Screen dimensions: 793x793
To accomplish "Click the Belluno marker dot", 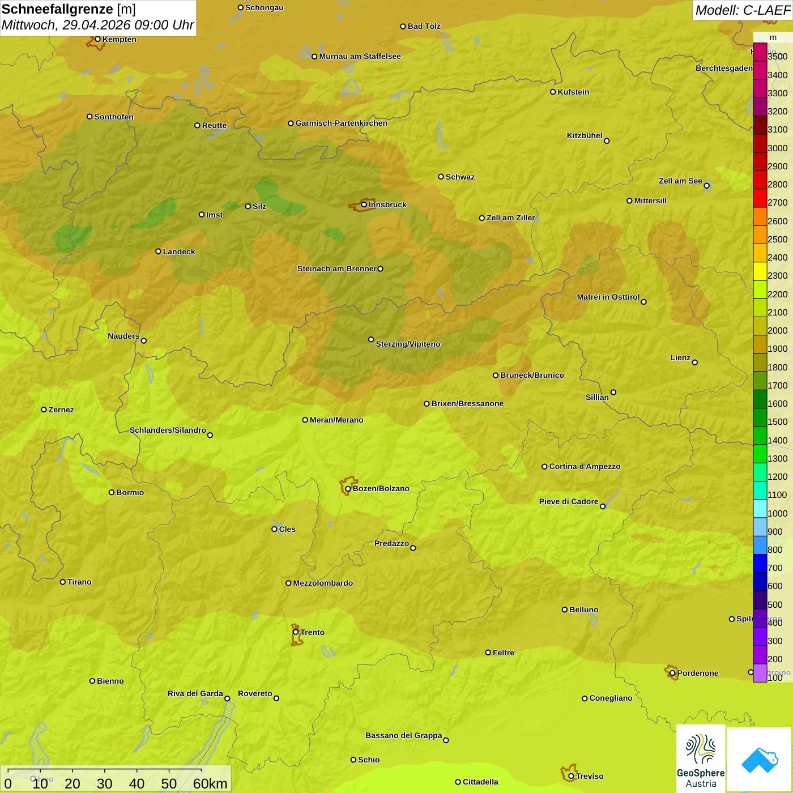I will [x=565, y=609].
